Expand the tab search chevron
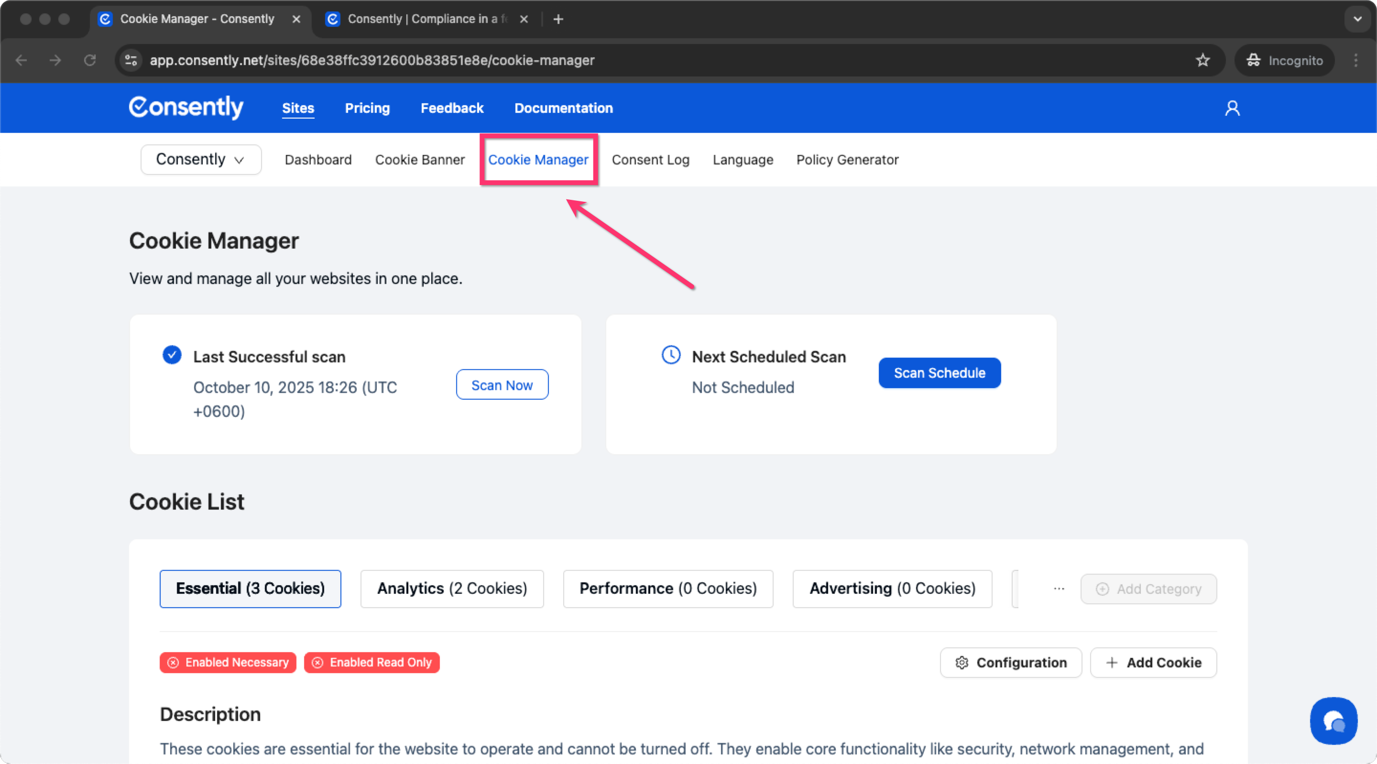 [x=1357, y=19]
